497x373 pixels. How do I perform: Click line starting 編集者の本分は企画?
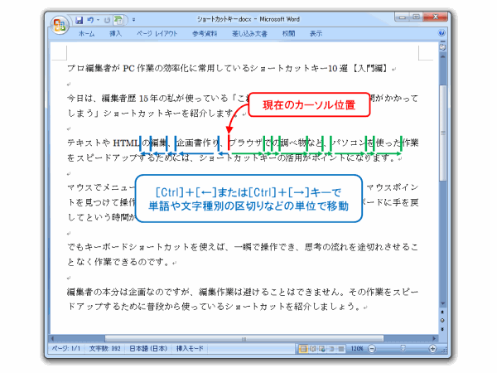243,292
